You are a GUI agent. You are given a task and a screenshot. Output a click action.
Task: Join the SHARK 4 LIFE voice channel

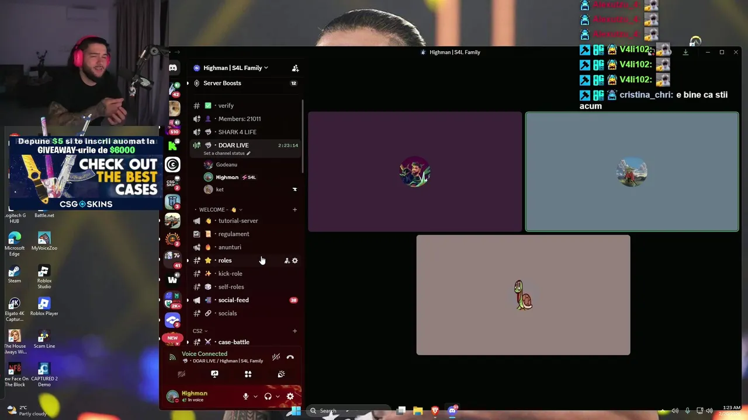245,132
